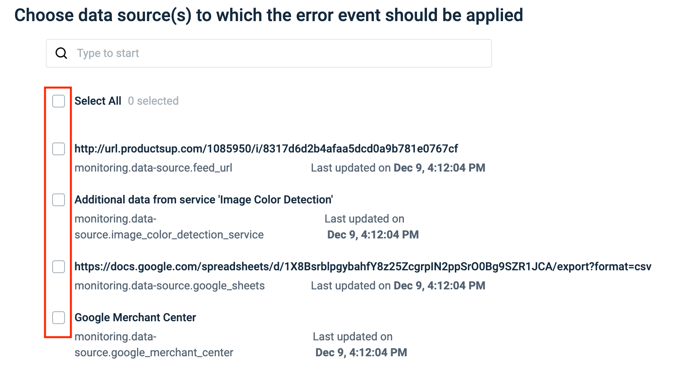The image size is (693, 371).
Task: Click the magnifying glass search icon
Action: 61,53
